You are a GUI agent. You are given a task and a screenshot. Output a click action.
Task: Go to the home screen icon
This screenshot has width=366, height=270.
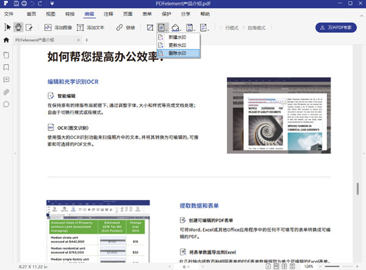6,40
